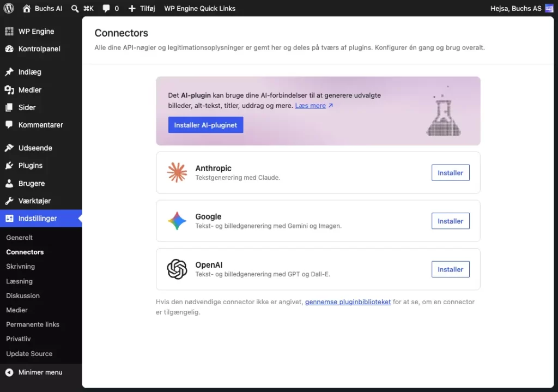Open WP Engine menu label
This screenshot has width=558, height=392.
coord(37,31)
